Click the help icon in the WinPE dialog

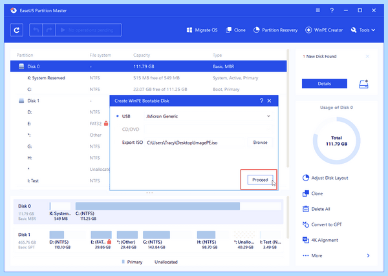pyautogui.click(x=261, y=101)
